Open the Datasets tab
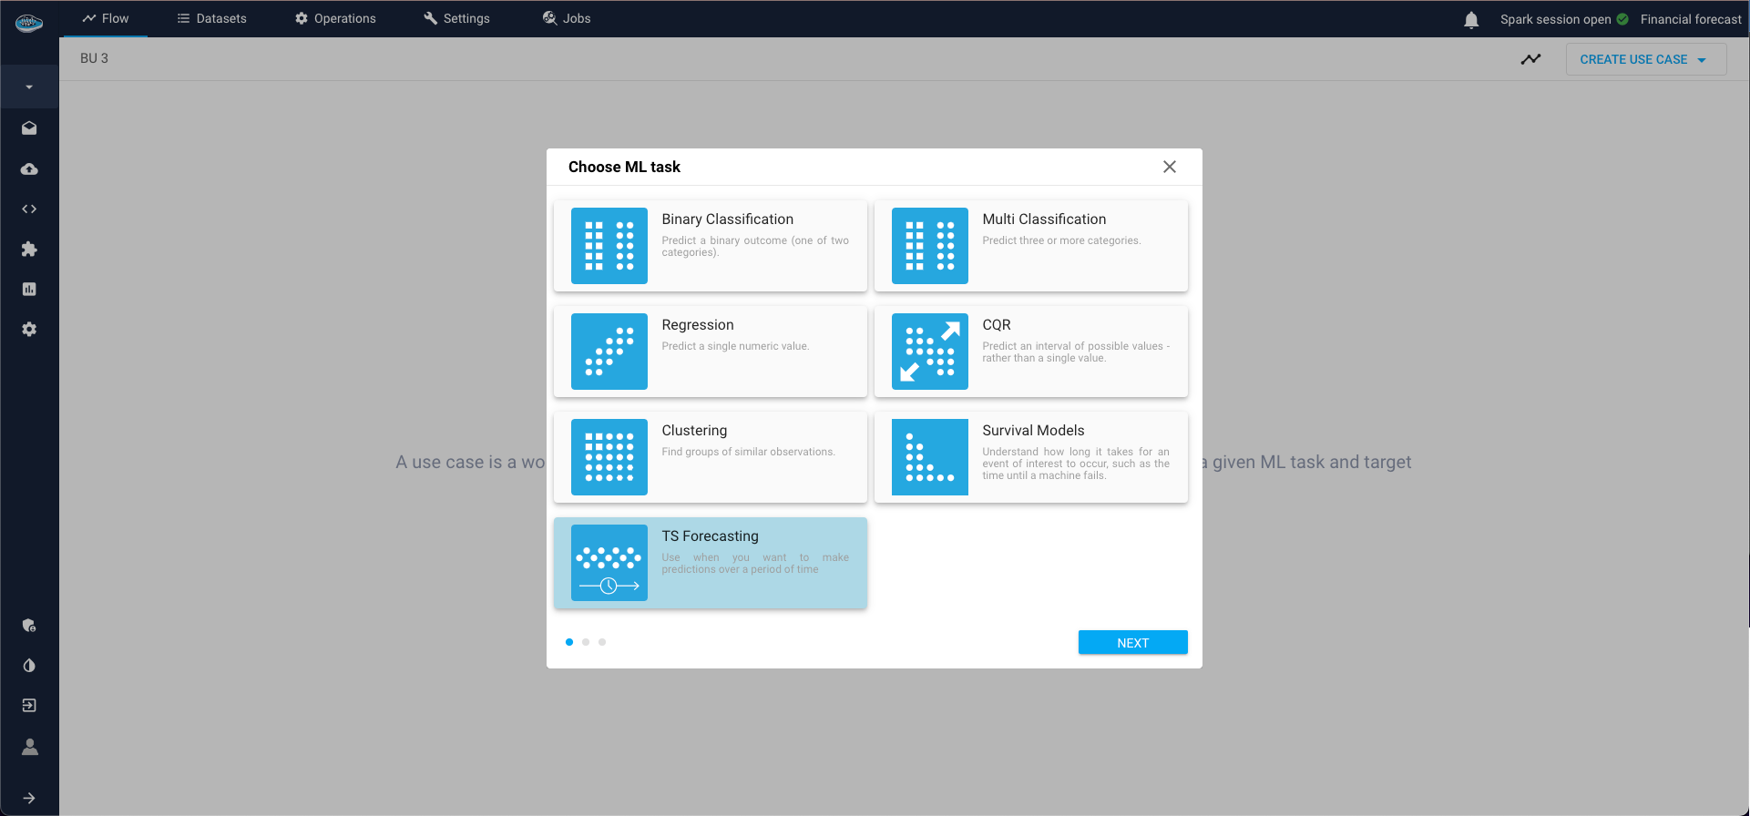Viewport: 1750px width, 816px height. coord(211,18)
